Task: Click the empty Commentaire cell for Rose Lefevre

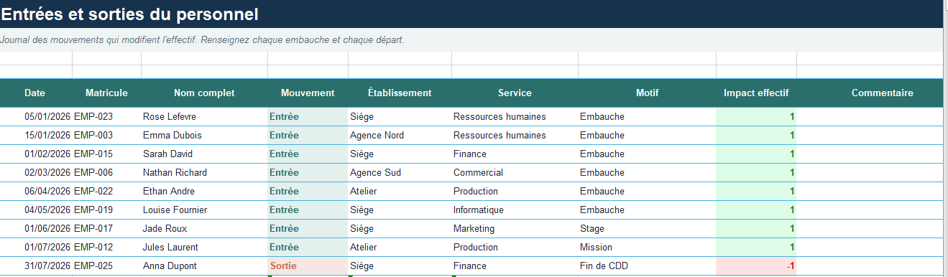Action: pos(870,116)
